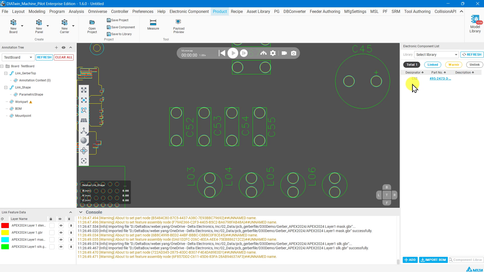Image resolution: width=484 pixels, height=272 pixels.
Task: Open the Feeder Authoring menu
Action: [x=325, y=12]
